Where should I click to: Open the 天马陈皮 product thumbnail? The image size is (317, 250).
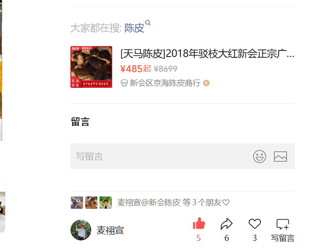(x=91, y=67)
